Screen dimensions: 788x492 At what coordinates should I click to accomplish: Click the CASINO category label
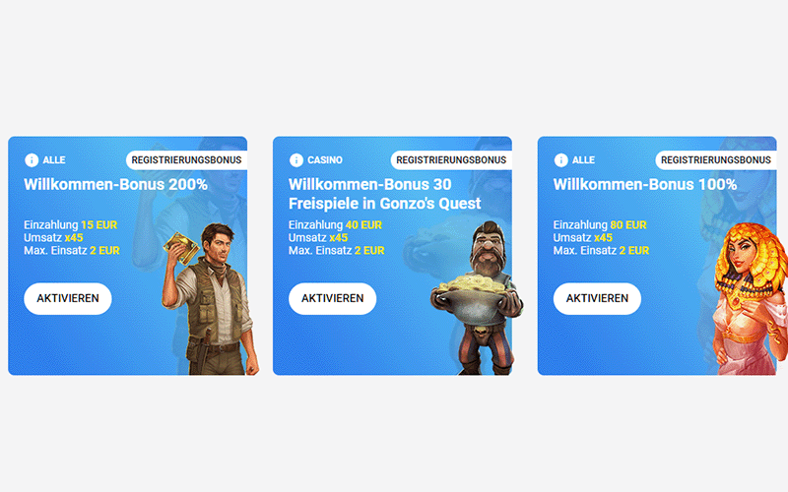point(325,160)
